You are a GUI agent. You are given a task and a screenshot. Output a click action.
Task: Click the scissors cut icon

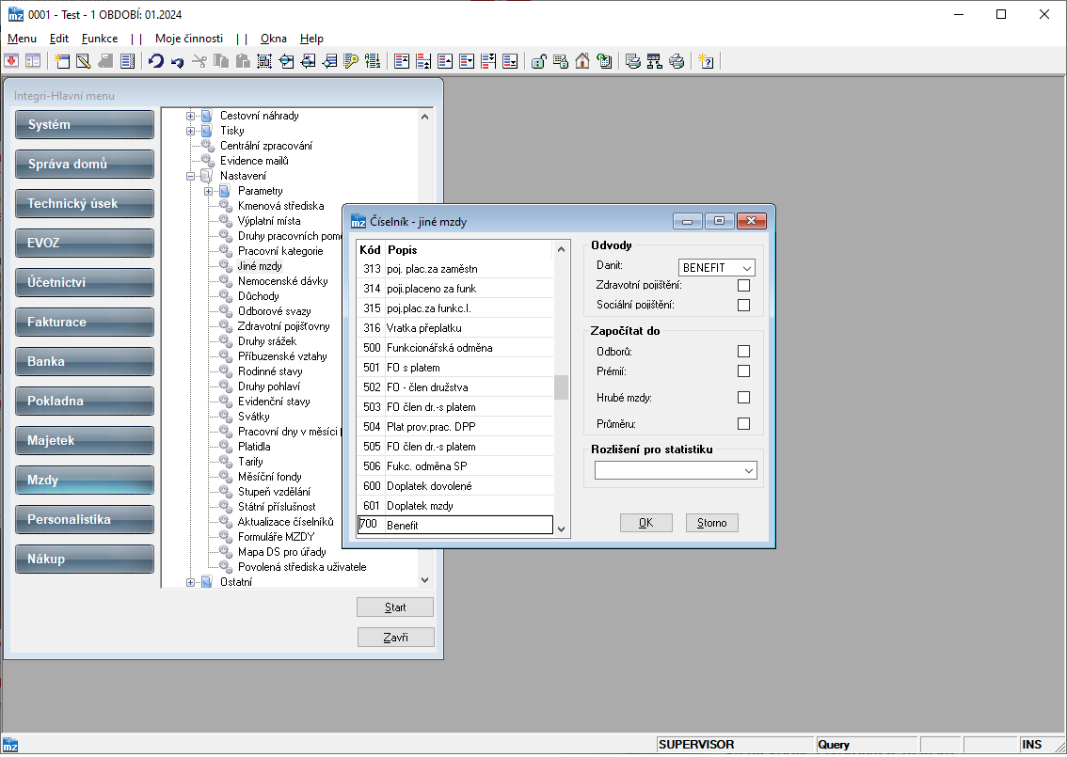199,61
